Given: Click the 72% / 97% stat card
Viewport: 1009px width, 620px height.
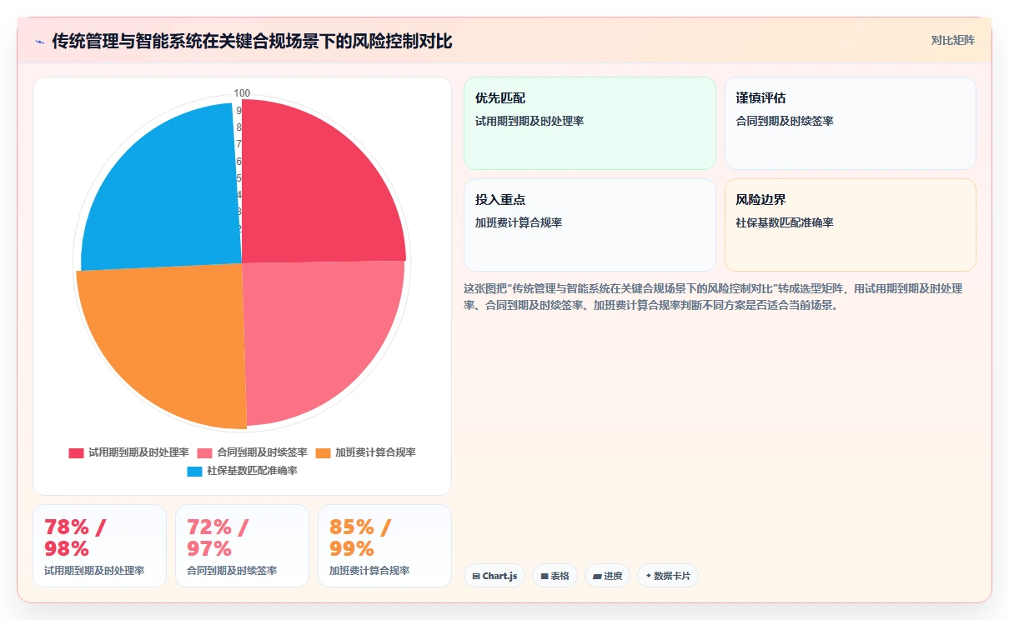Looking at the screenshot, I should [x=242, y=546].
